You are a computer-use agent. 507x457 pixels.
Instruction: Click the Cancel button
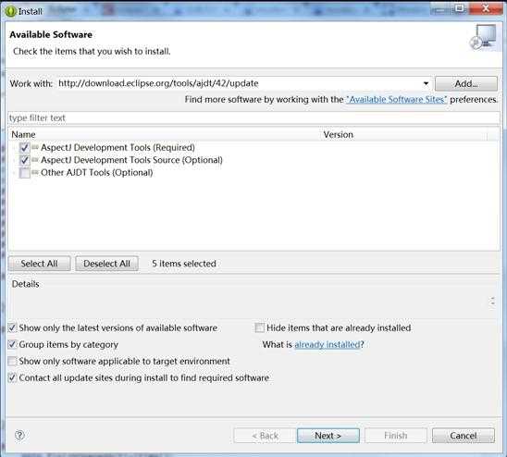pyautogui.click(x=463, y=436)
